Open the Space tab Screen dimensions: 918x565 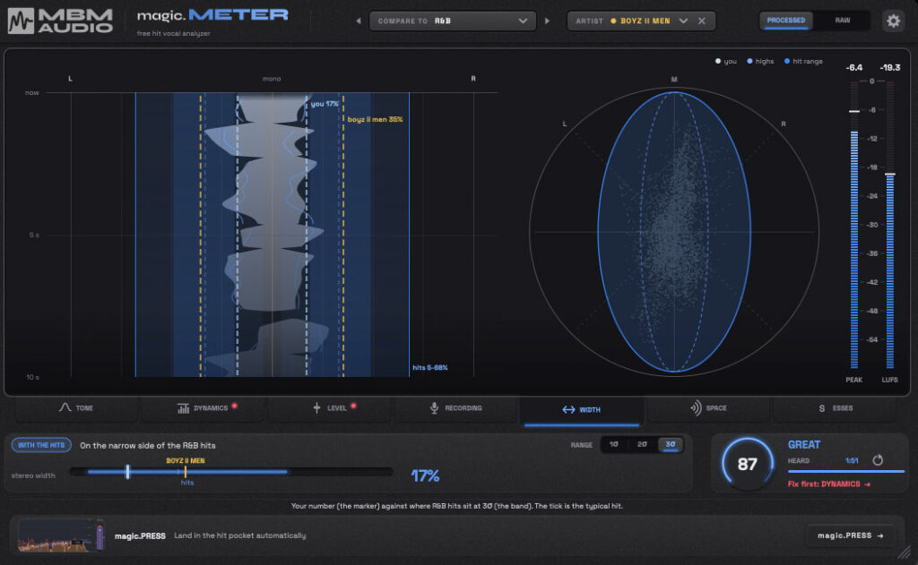(708, 408)
